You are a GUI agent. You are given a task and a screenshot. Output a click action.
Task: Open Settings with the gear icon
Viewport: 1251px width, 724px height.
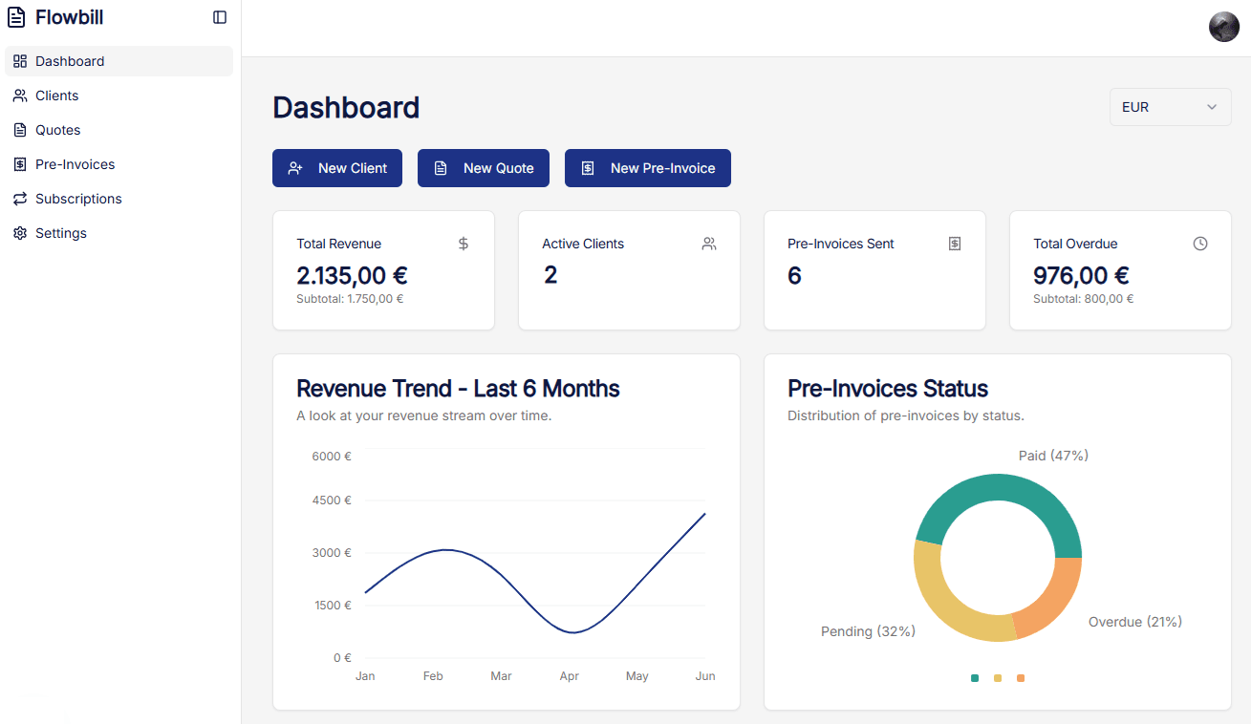click(19, 232)
